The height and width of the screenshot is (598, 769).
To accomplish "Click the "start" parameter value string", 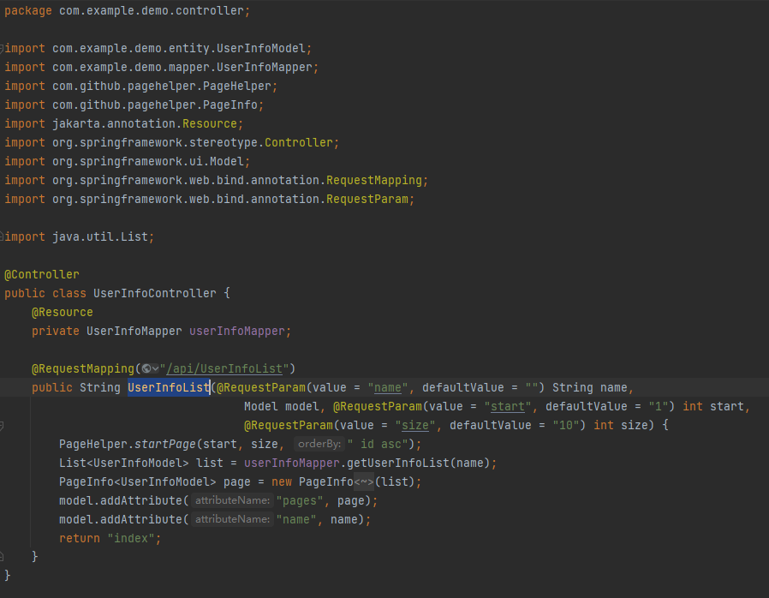I will [508, 407].
